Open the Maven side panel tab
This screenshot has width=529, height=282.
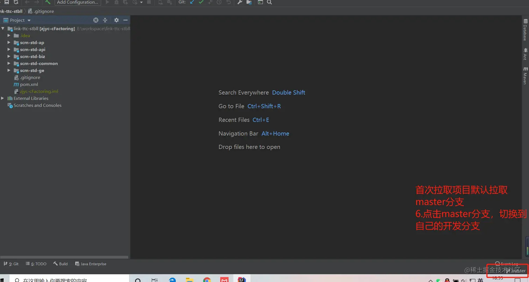click(x=525, y=75)
